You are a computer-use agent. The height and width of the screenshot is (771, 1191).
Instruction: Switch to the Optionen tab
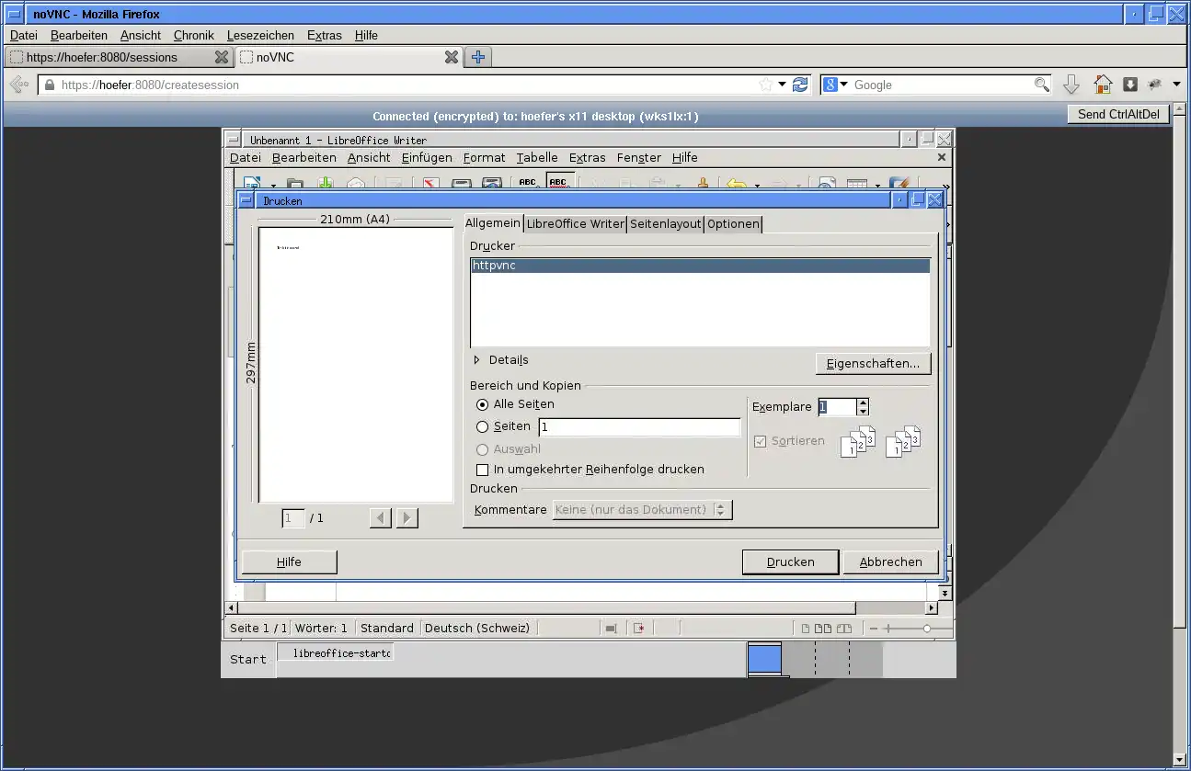click(733, 223)
